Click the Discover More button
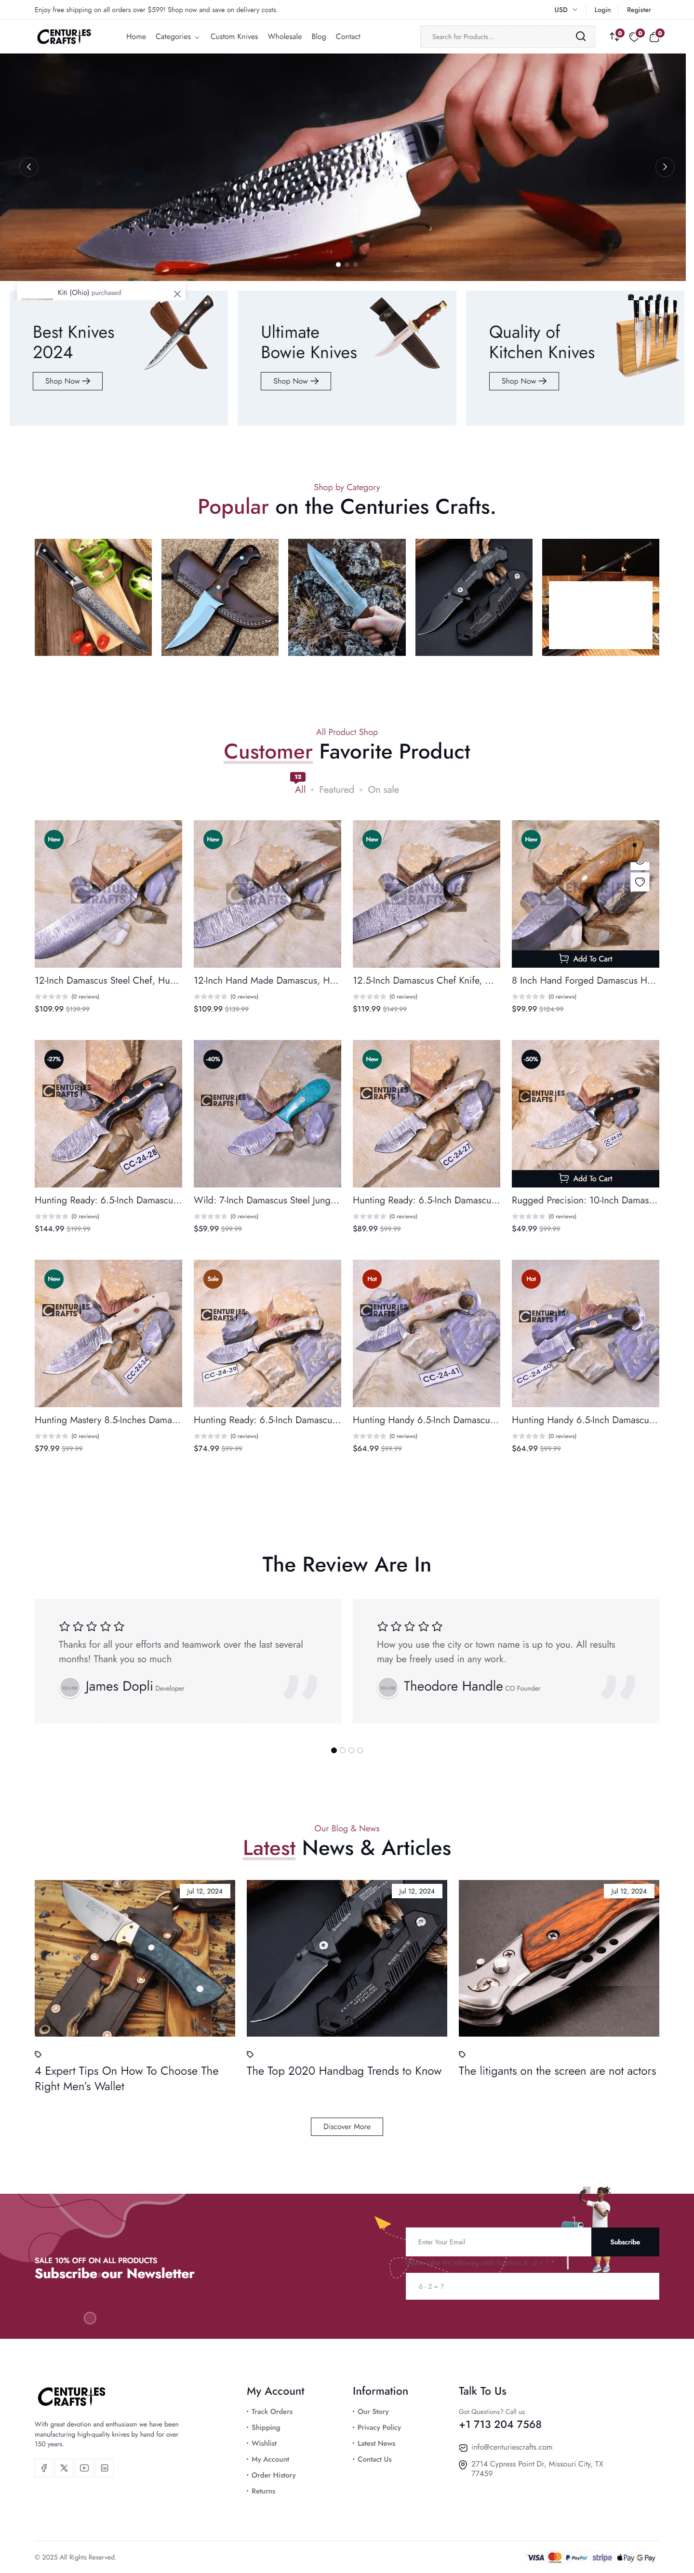This screenshot has width=694, height=2573. click(x=347, y=2127)
